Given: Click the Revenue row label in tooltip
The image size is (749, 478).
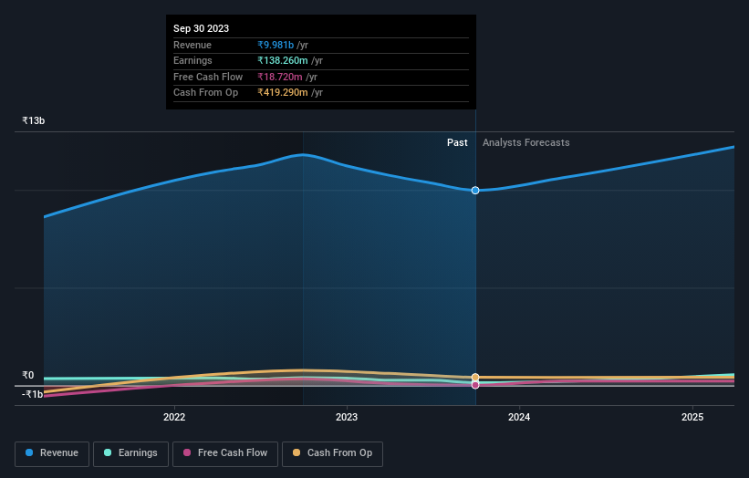Looking at the screenshot, I should [192, 45].
